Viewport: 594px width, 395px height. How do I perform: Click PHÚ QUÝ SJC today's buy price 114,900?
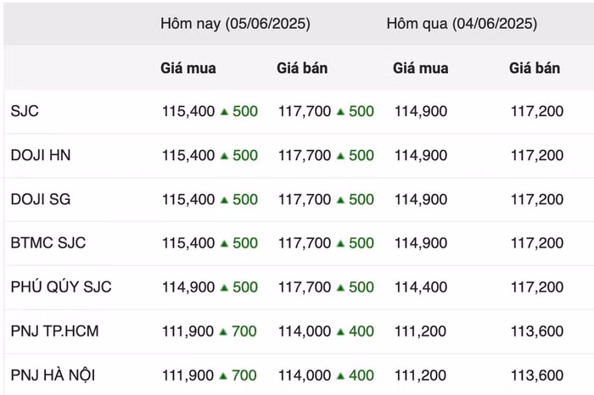point(188,287)
